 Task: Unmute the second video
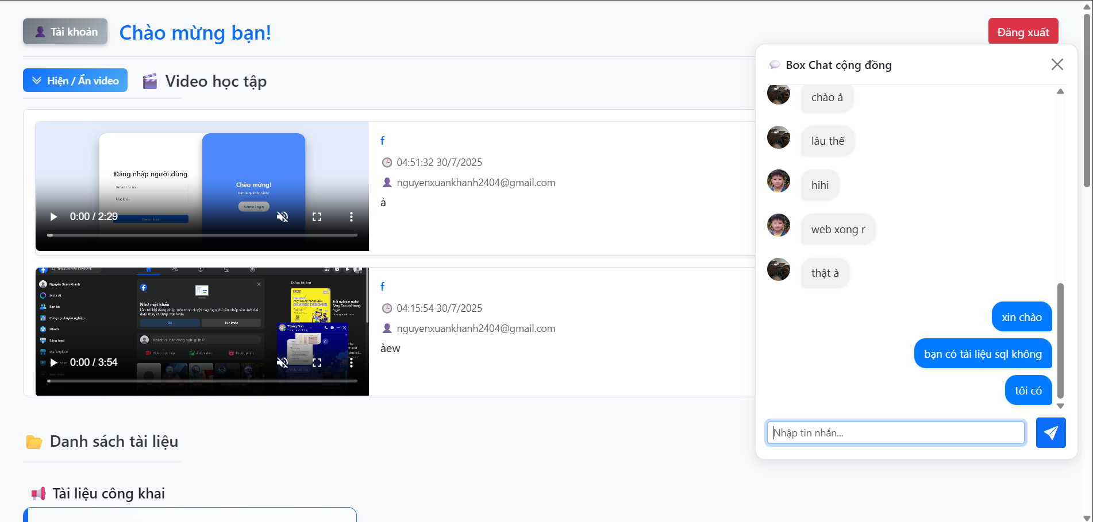282,362
